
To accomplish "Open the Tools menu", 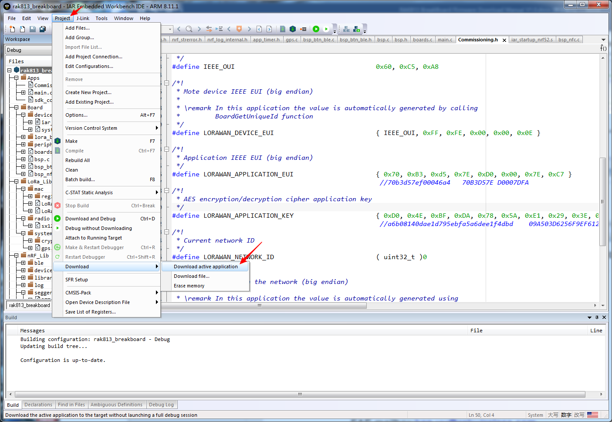I will point(101,18).
